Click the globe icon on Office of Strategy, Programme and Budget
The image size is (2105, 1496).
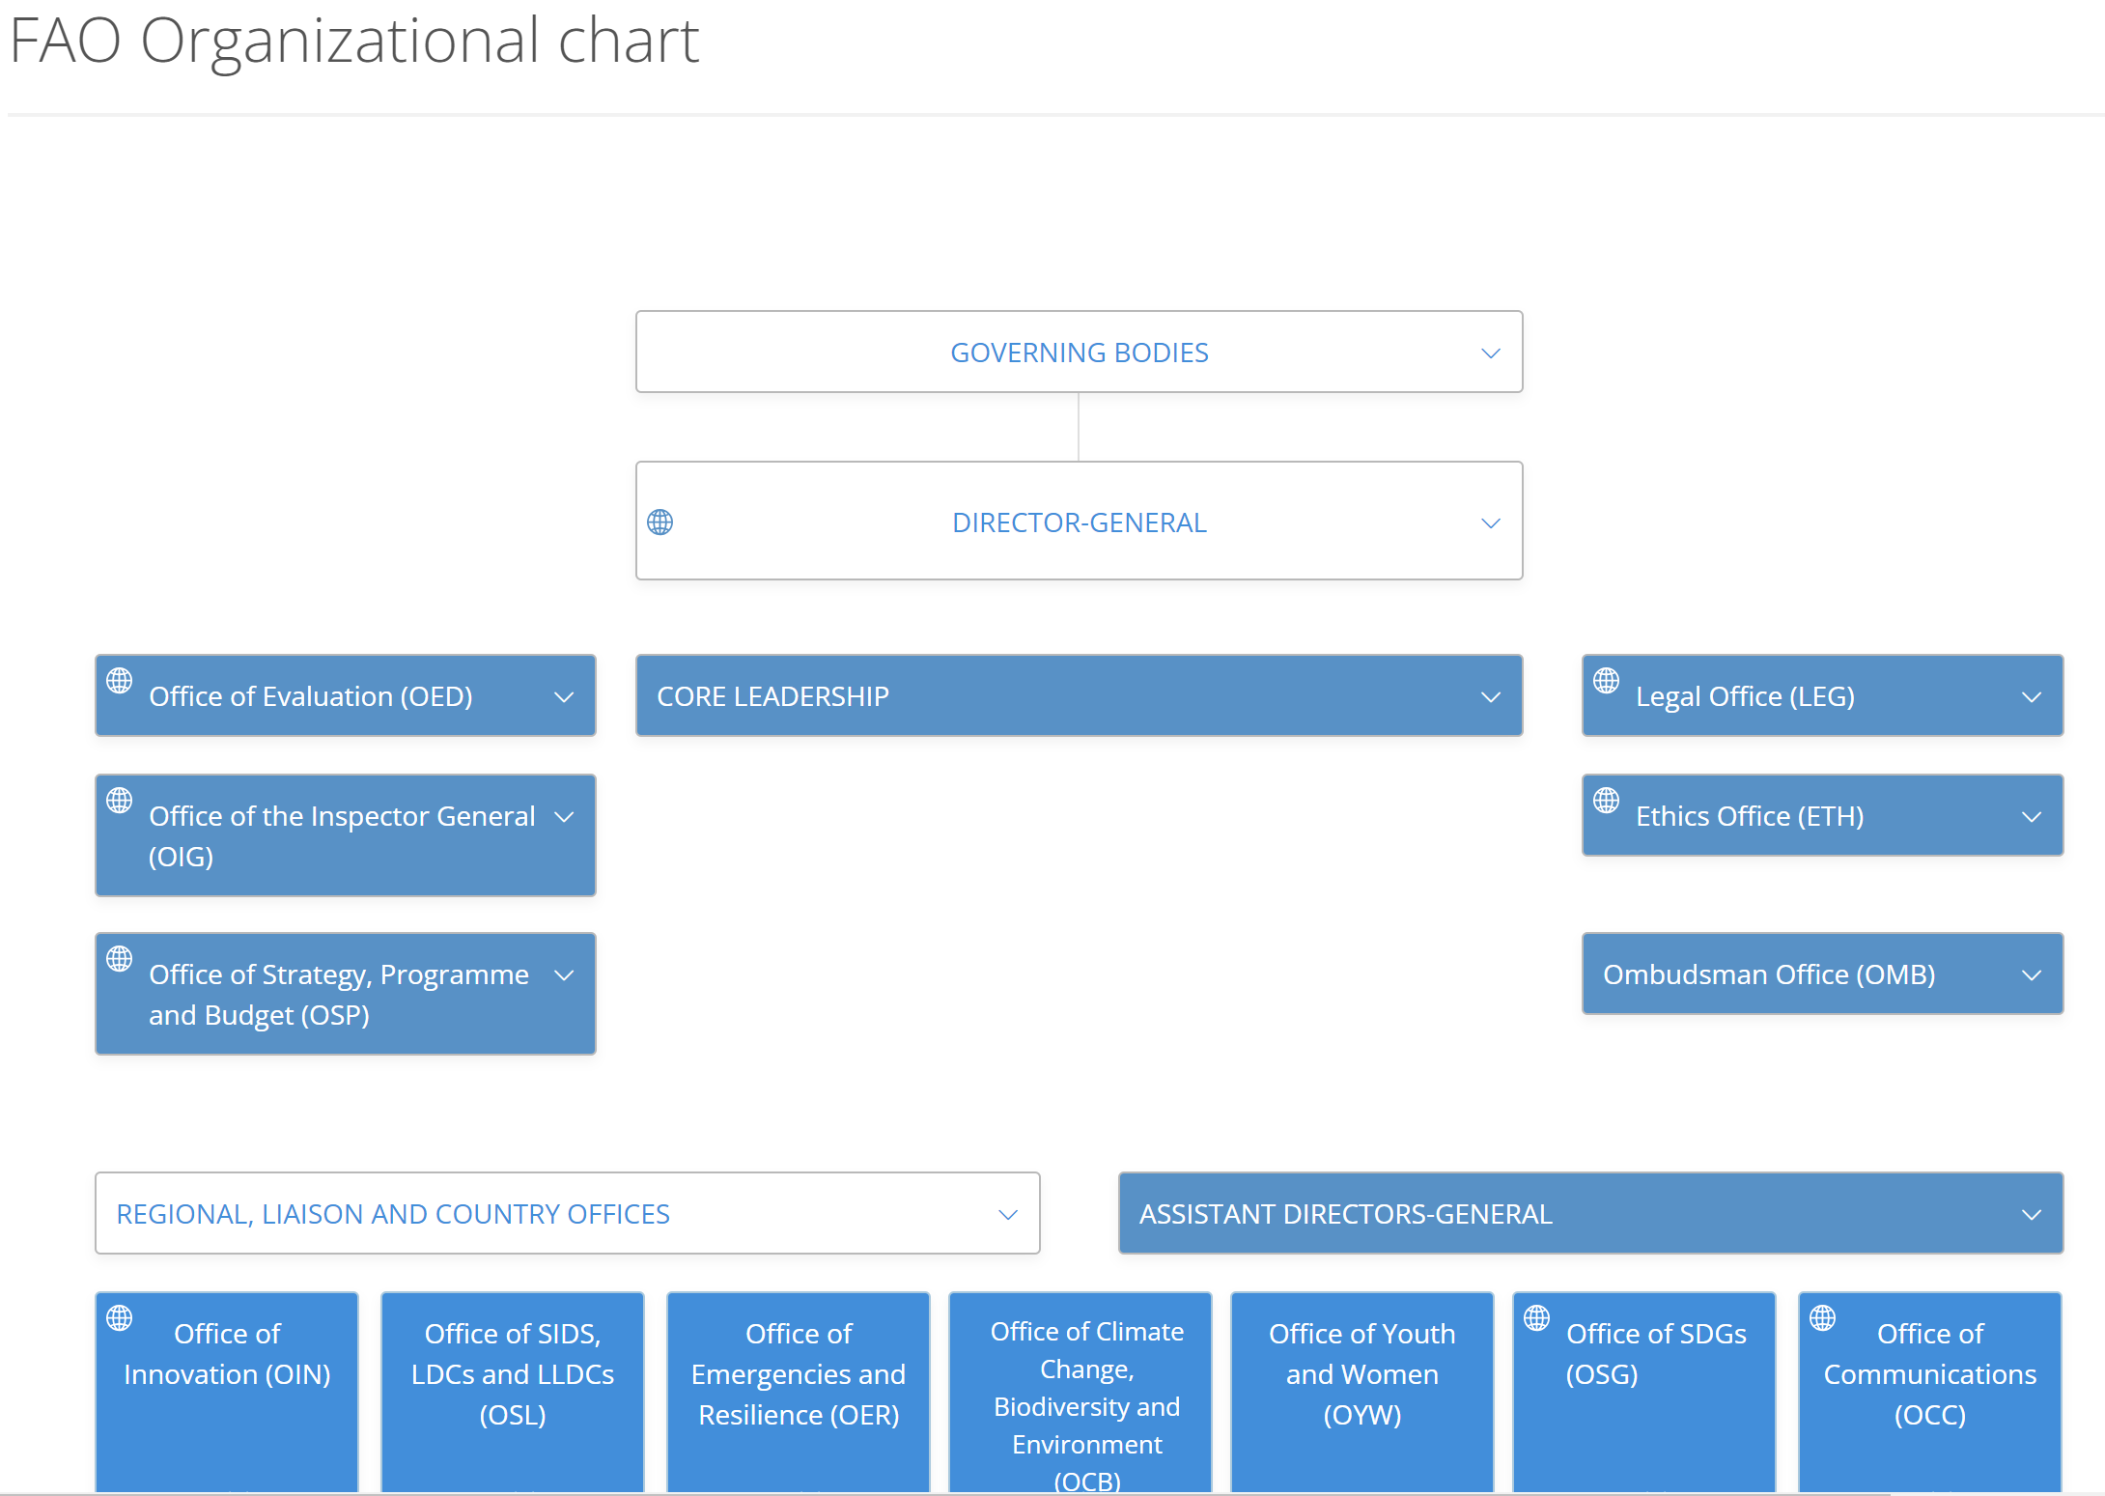tap(120, 959)
